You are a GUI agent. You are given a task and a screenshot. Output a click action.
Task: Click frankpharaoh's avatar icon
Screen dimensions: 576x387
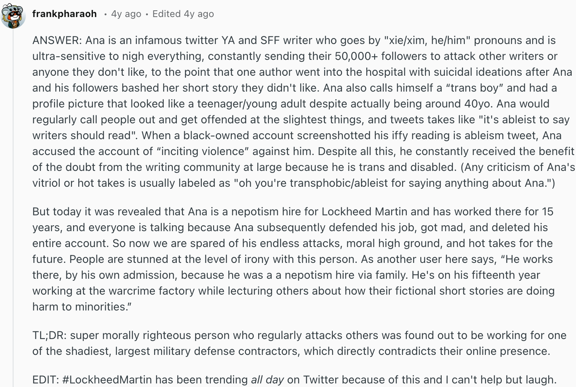point(14,15)
